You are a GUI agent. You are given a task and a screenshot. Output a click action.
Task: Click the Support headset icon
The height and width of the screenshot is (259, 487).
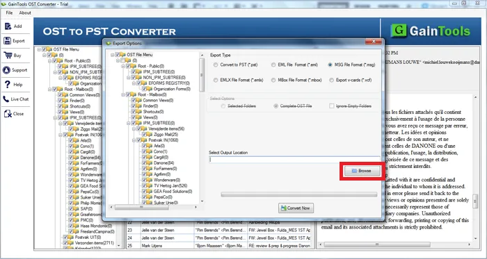point(6,70)
